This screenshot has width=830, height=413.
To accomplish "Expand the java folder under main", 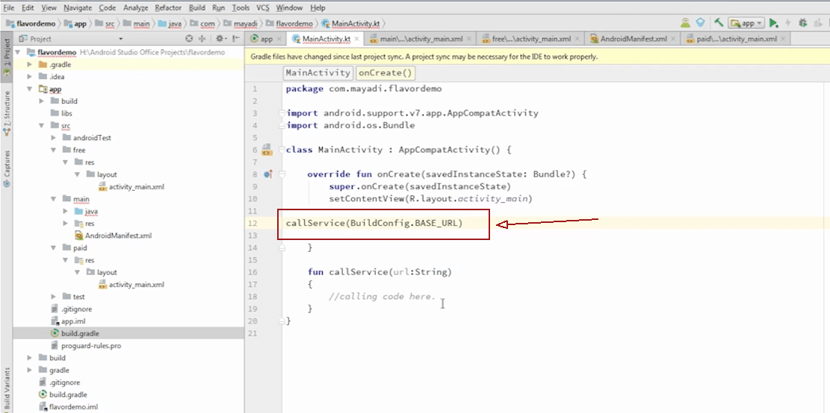I will (66, 211).
